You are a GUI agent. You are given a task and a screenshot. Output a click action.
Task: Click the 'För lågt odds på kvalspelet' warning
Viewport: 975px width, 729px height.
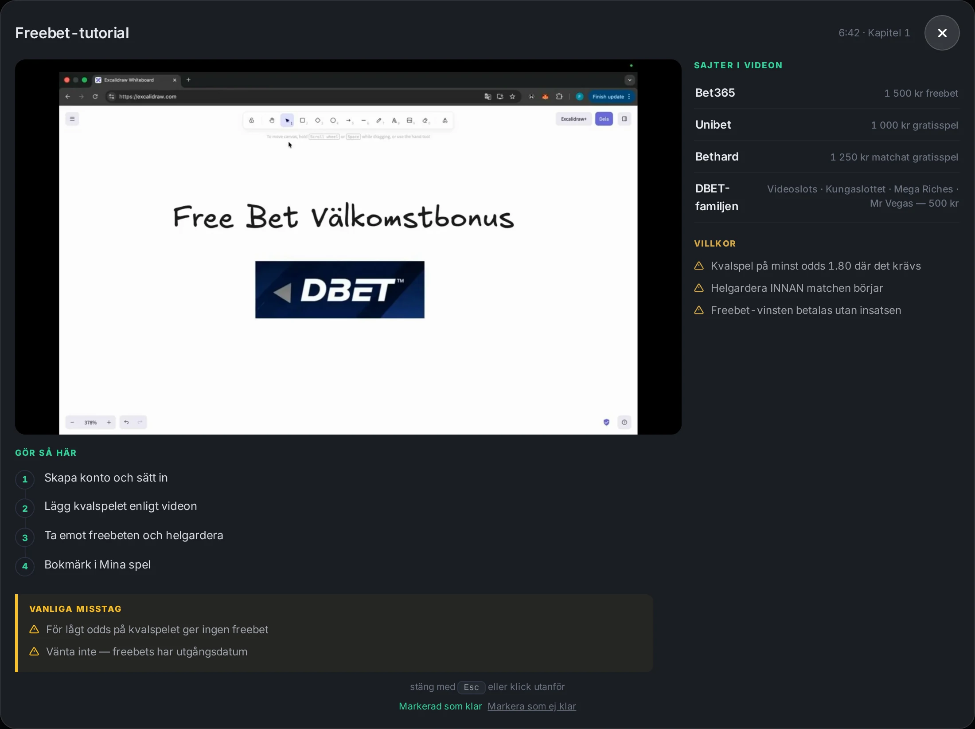[157, 630]
